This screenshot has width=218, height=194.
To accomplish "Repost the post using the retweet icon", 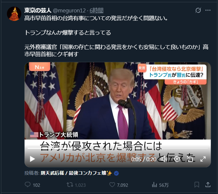I will tap(70, 185).
